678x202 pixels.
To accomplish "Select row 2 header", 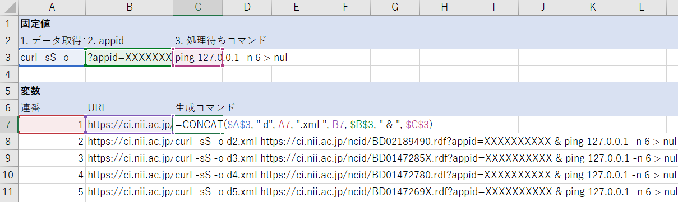I will 9,41.
